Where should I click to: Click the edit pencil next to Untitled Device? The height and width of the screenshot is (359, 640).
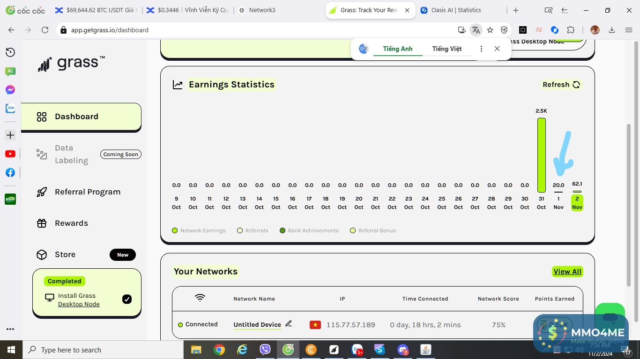click(289, 323)
